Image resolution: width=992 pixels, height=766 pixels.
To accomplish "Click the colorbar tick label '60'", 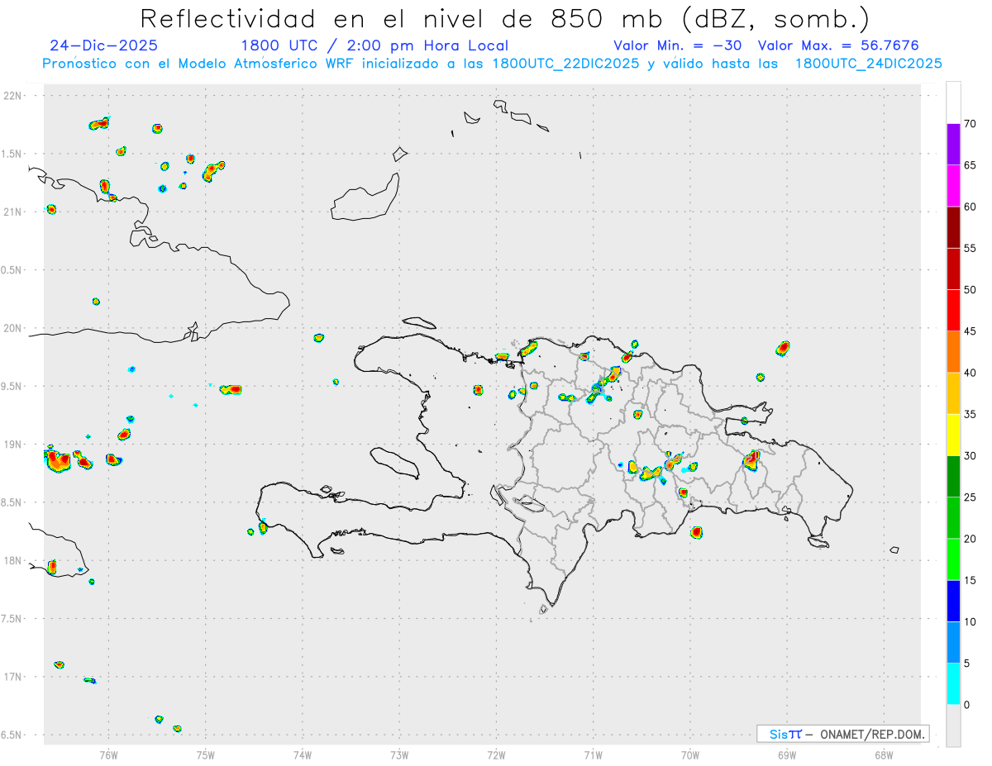I will [971, 207].
